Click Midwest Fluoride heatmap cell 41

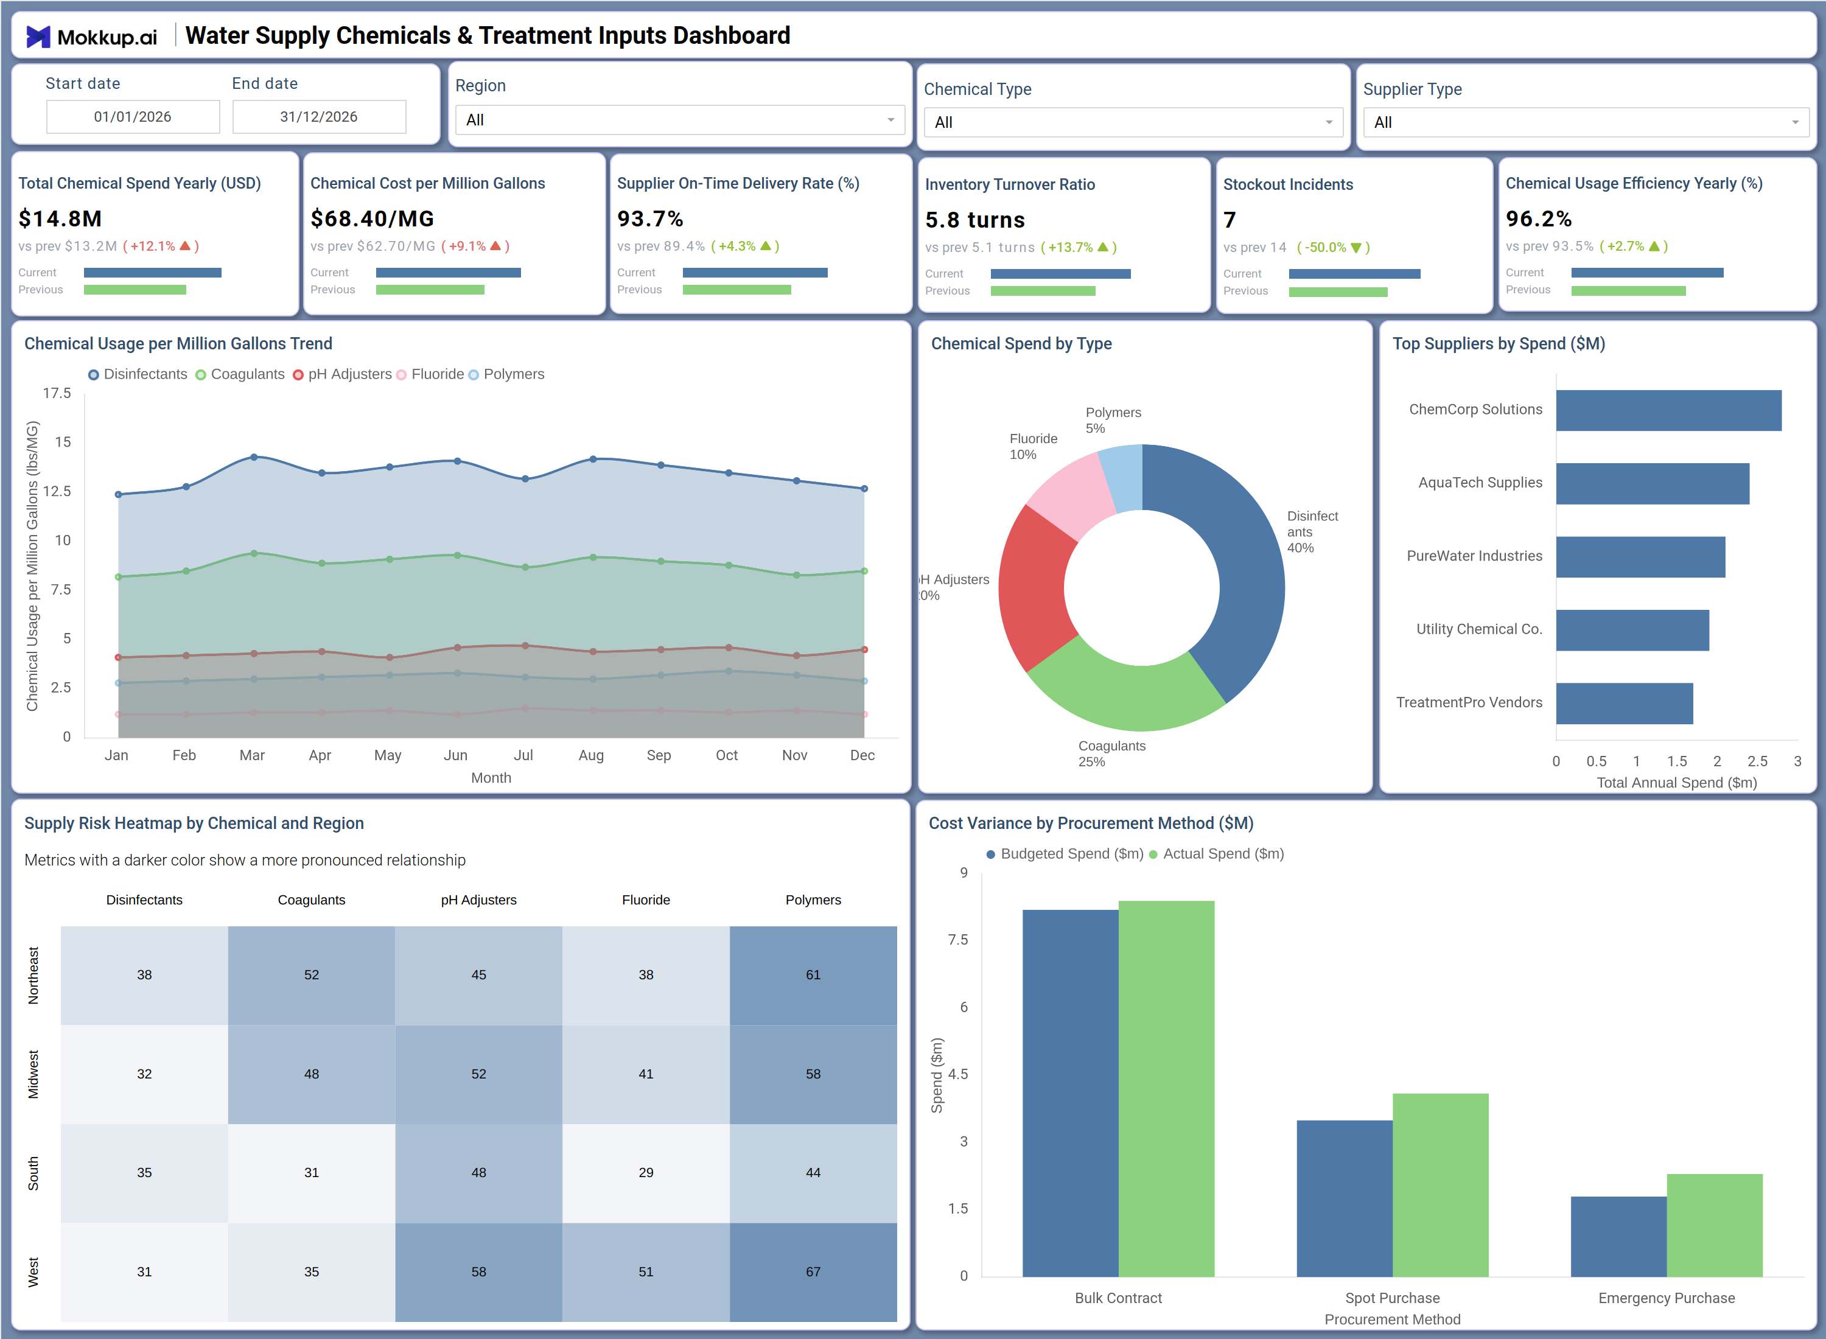[646, 1074]
